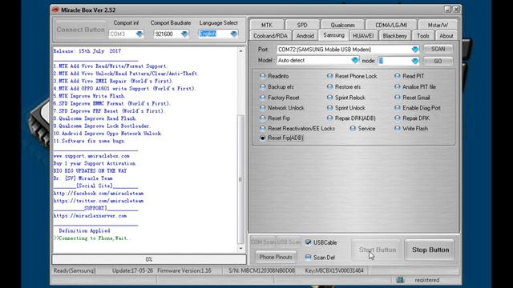Open the Tools tab
Image resolution: width=513 pixels, height=288 pixels.
pos(423,36)
